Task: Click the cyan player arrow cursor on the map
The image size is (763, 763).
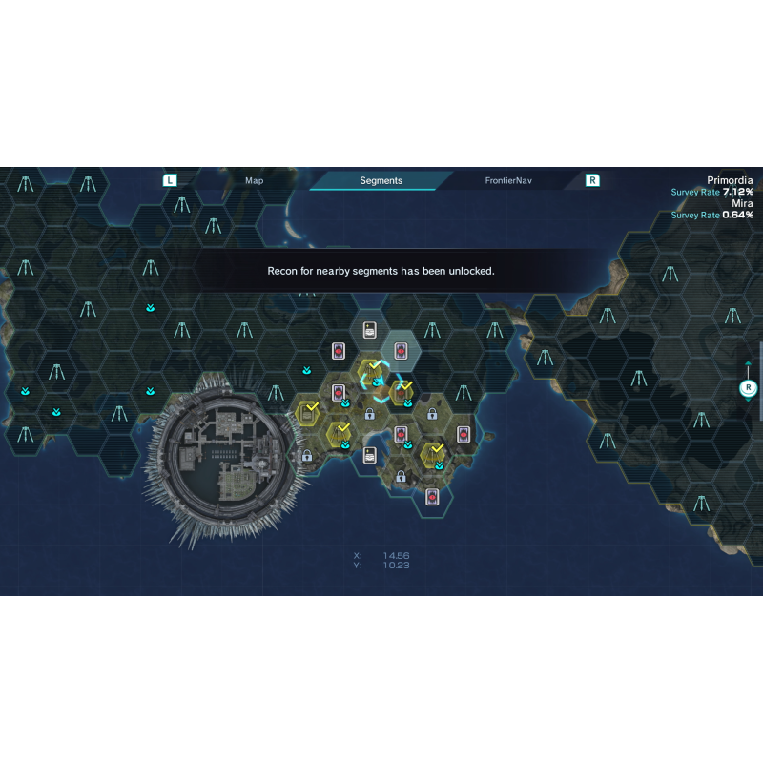Action: click(377, 381)
